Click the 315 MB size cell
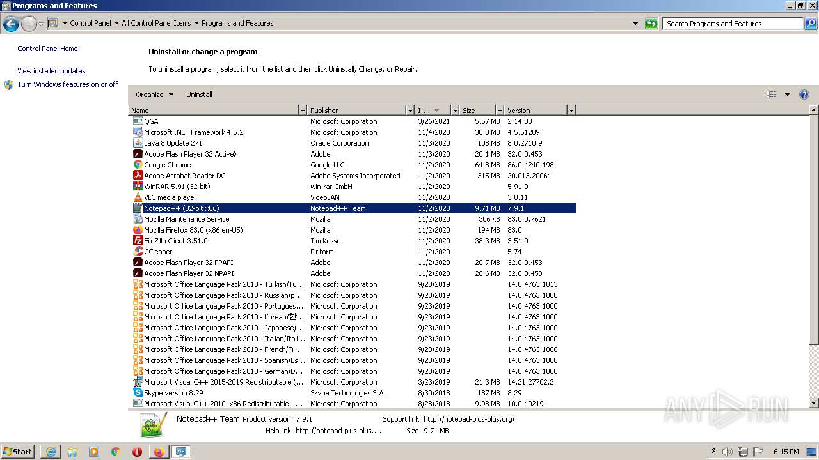 (x=488, y=176)
